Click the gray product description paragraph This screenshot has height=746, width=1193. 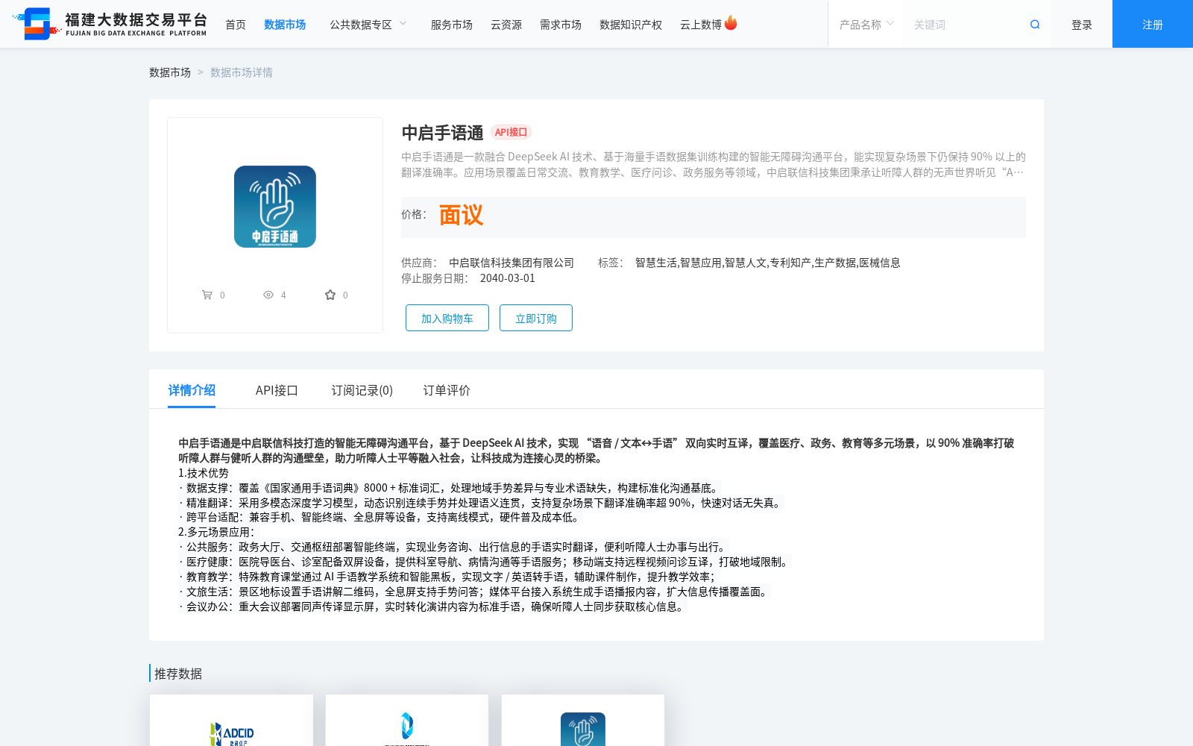click(714, 164)
